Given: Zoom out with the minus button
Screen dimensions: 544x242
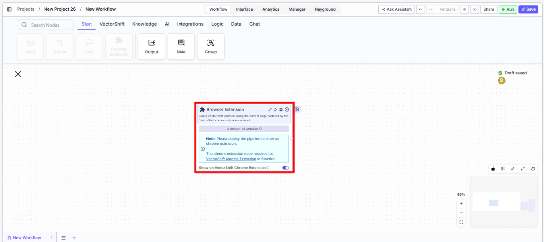Looking at the screenshot, I should 461,213.
